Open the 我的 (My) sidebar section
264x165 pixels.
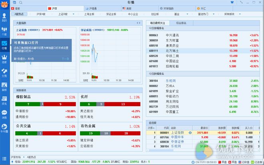point(4,18)
